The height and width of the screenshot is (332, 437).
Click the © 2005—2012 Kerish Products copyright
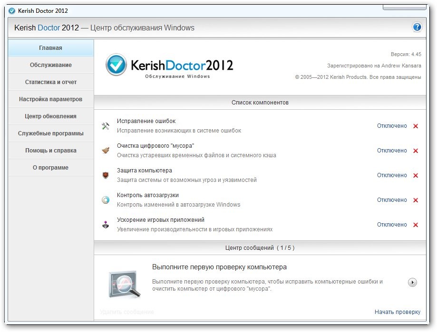coord(358,77)
